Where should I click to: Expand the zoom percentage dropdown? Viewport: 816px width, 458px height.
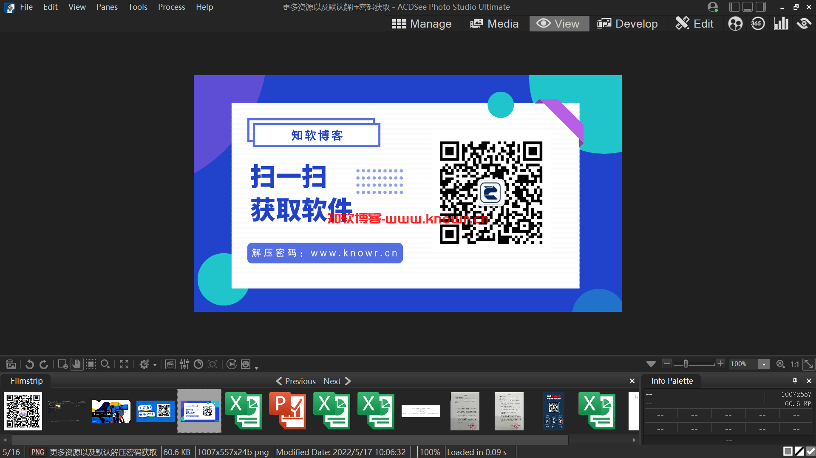[764, 364]
